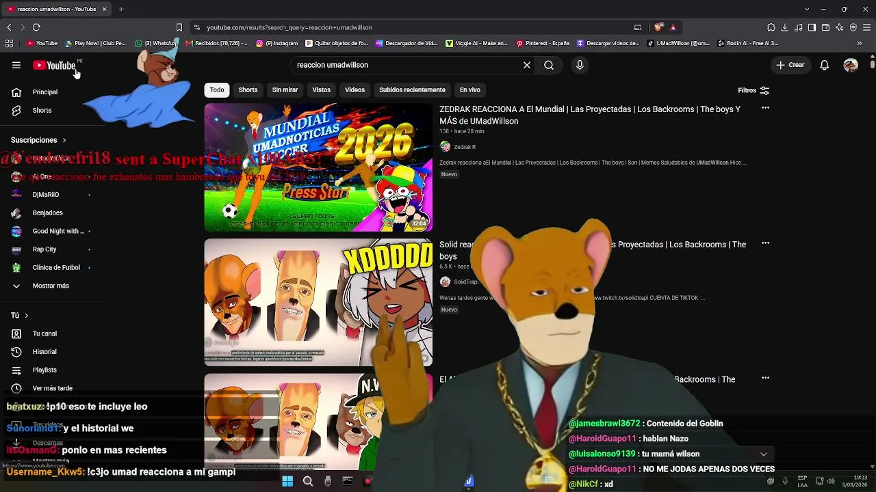The image size is (876, 492).
Task: Open Brave Shields lion icon
Action: click(x=658, y=27)
